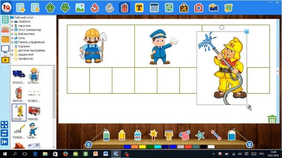Open the right round shelf menu button
Image resolution: width=282 pixels, height=158 pixels.
pos(249,144)
